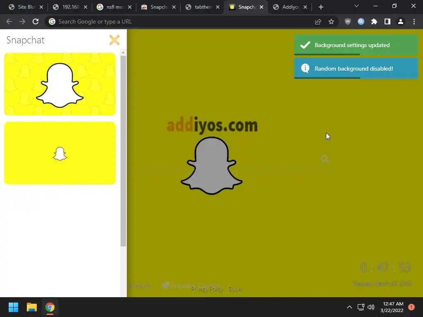Click the 0 : 47 : 53 clock text

(x=385, y=267)
